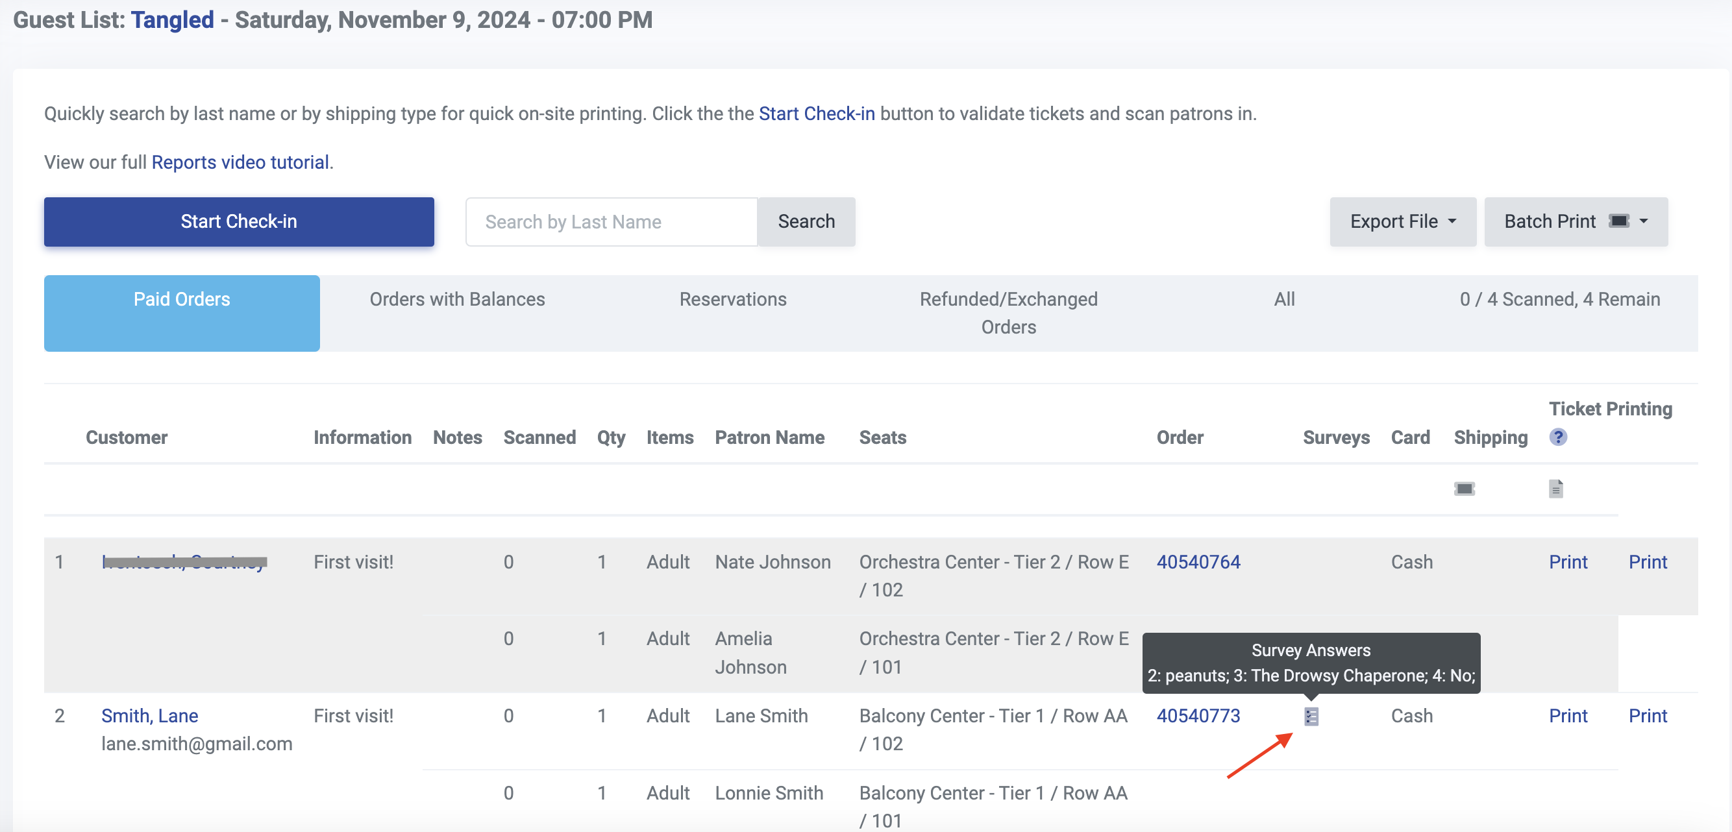
Task: Click the ticket icon in Batch Print button
Action: [1618, 221]
